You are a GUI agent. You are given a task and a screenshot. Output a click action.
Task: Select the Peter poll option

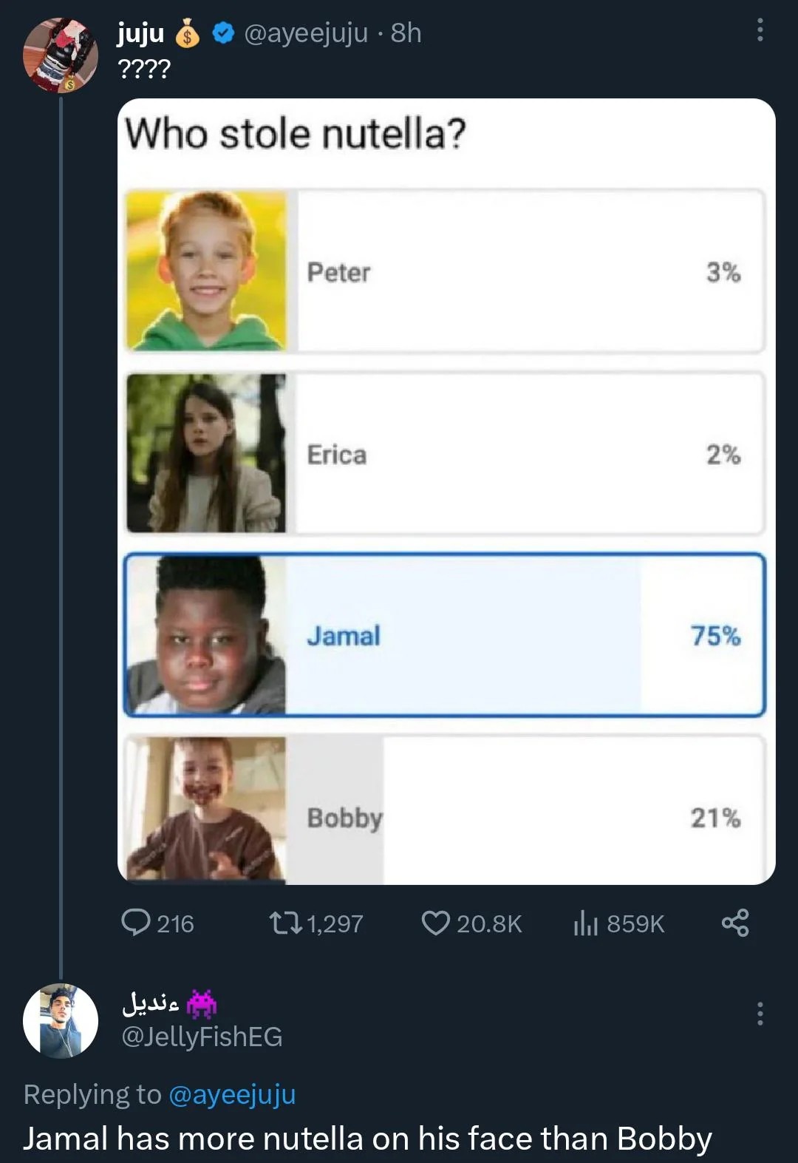point(444,271)
